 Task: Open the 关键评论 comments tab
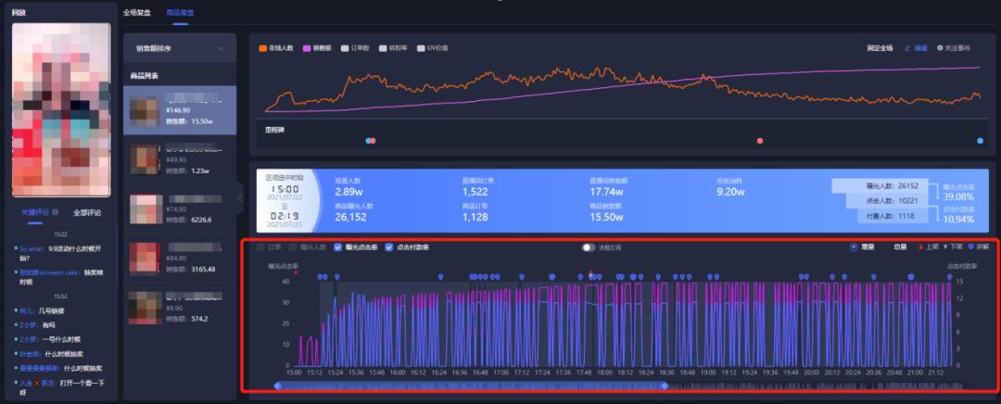click(34, 212)
